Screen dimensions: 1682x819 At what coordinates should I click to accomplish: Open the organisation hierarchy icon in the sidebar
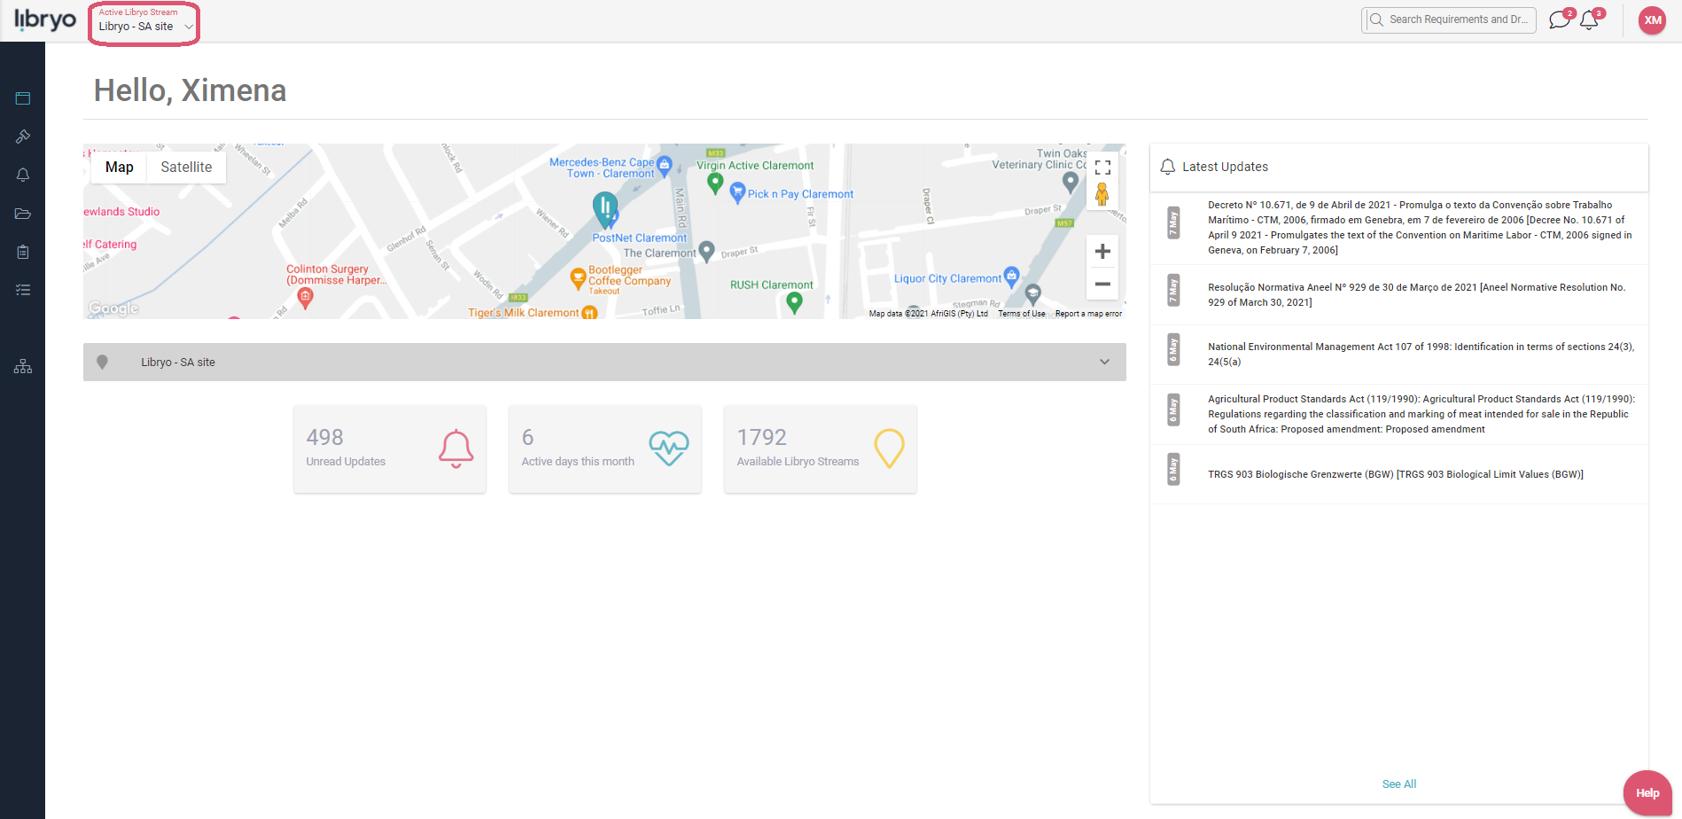point(23,366)
